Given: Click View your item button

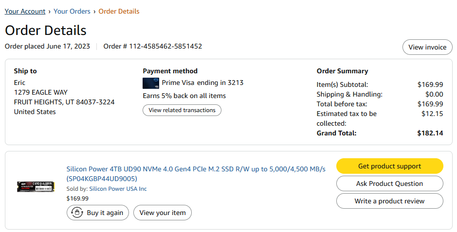Looking at the screenshot, I should click(163, 213).
